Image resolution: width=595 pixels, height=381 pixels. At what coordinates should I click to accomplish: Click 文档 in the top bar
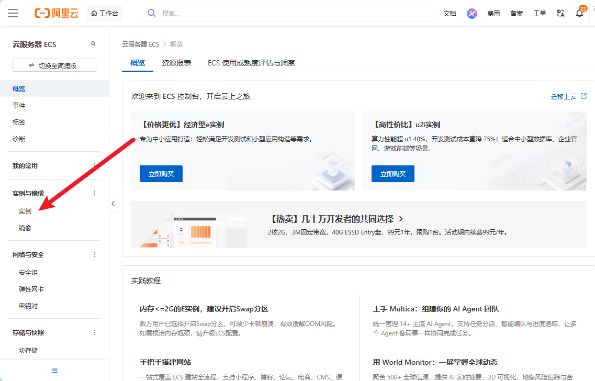click(450, 13)
